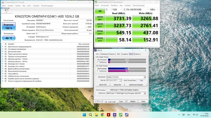Launch Google Chrome from the taskbar

point(102,115)
